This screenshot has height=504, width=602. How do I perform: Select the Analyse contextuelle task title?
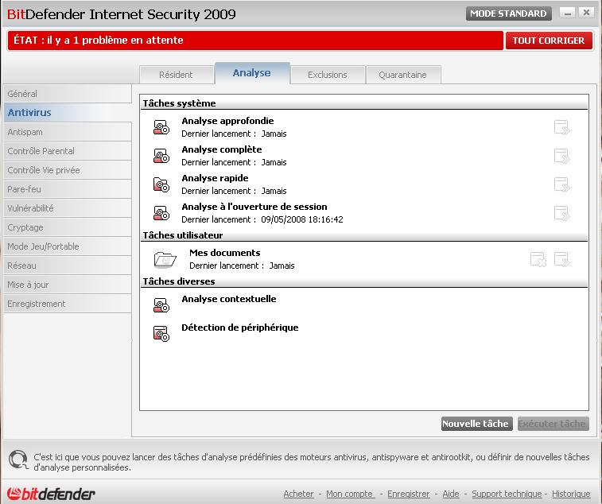pos(229,299)
